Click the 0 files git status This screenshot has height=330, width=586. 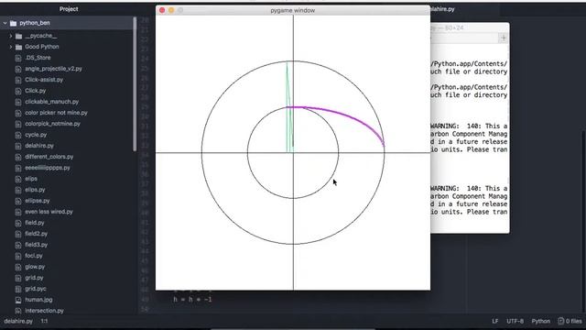click(570, 322)
